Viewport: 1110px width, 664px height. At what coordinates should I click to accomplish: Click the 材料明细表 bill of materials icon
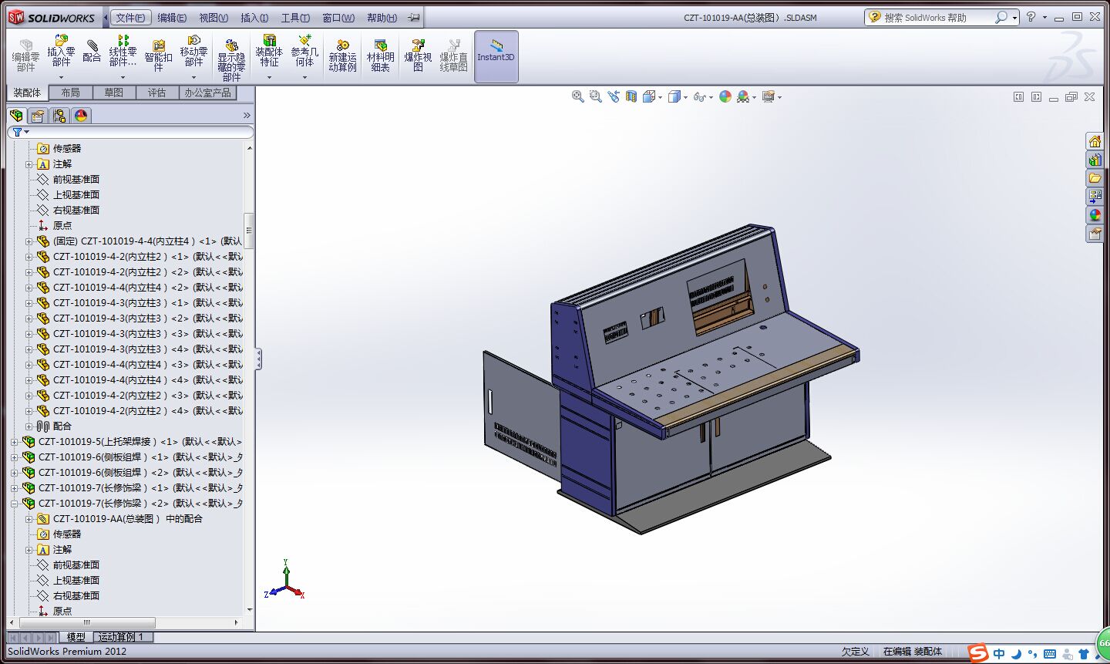tap(380, 56)
